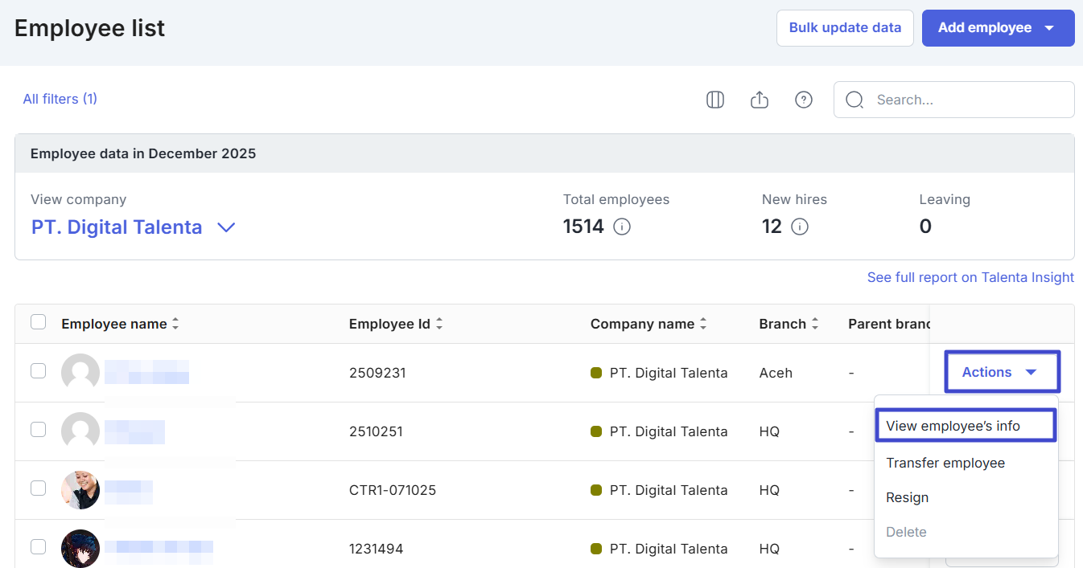Image resolution: width=1083 pixels, height=568 pixels.
Task: Click the Bulk update data button
Action: (x=845, y=28)
